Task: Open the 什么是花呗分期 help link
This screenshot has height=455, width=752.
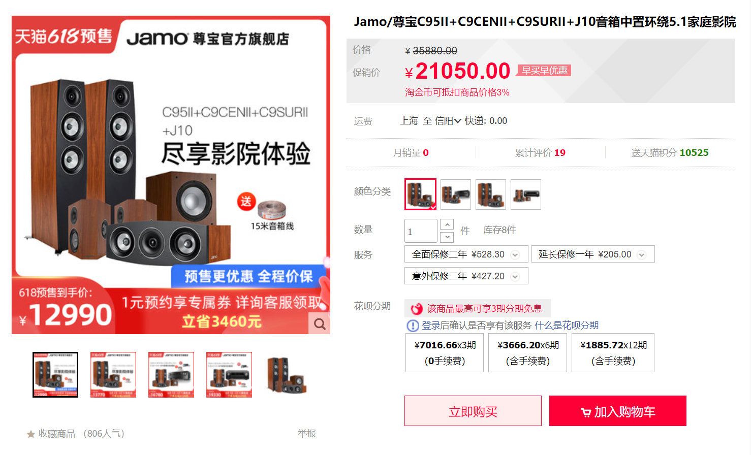Action: pyautogui.click(x=567, y=326)
